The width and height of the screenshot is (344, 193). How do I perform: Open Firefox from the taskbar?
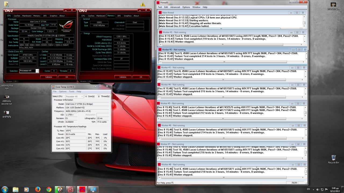37,190
